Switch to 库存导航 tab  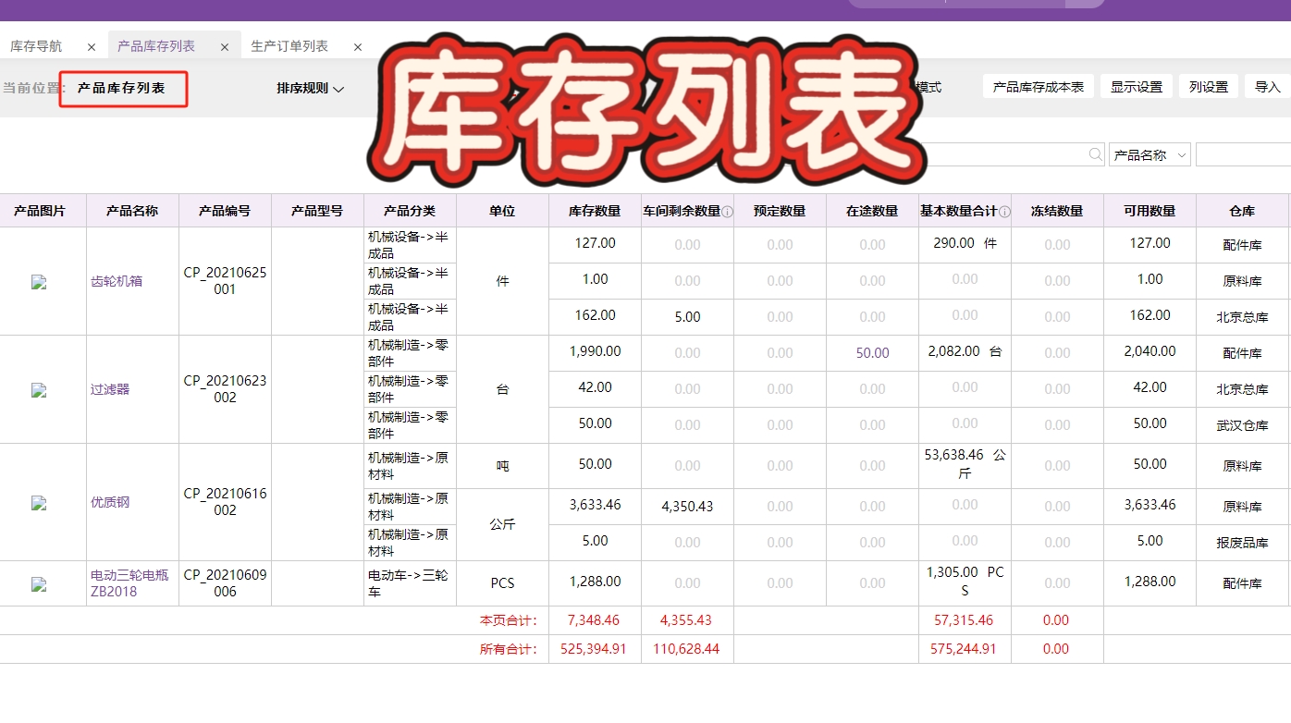coord(37,46)
